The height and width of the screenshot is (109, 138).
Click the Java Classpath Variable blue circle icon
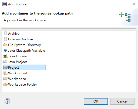pos(5,50)
